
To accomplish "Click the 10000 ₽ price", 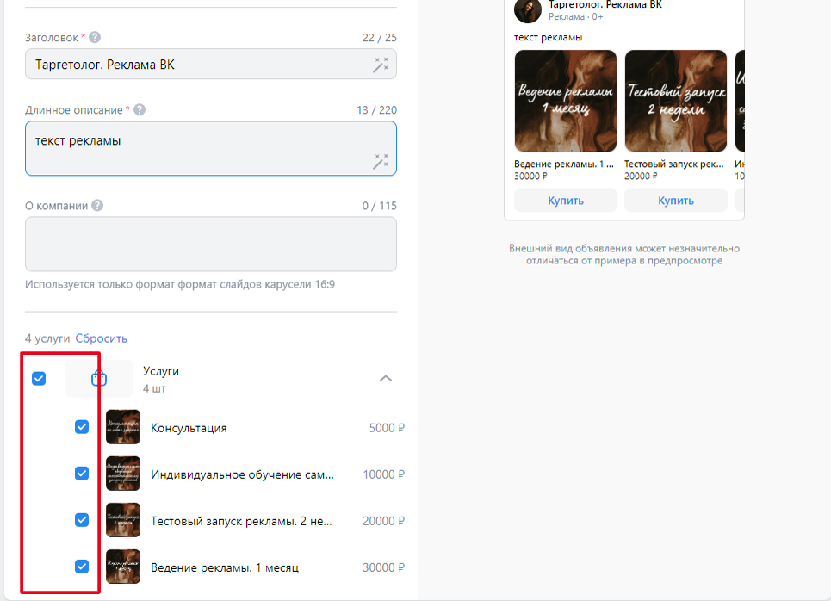I will click(x=384, y=474).
